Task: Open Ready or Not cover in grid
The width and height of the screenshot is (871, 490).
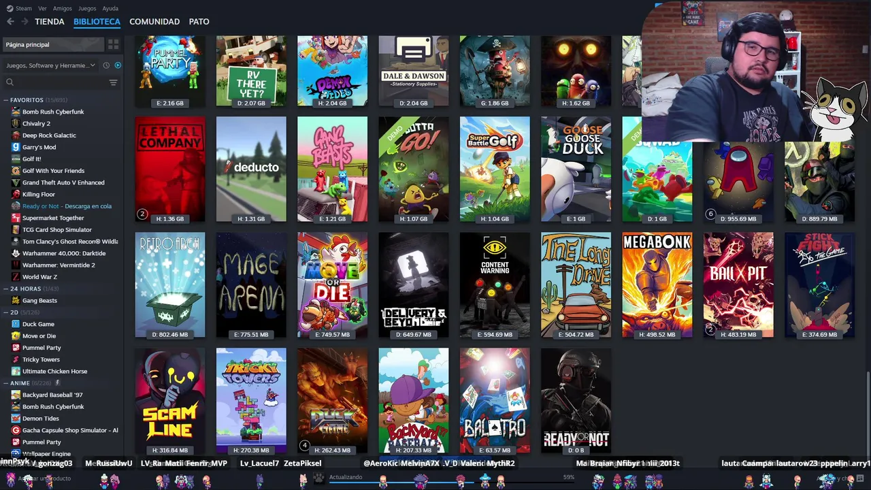Action: 576,400
